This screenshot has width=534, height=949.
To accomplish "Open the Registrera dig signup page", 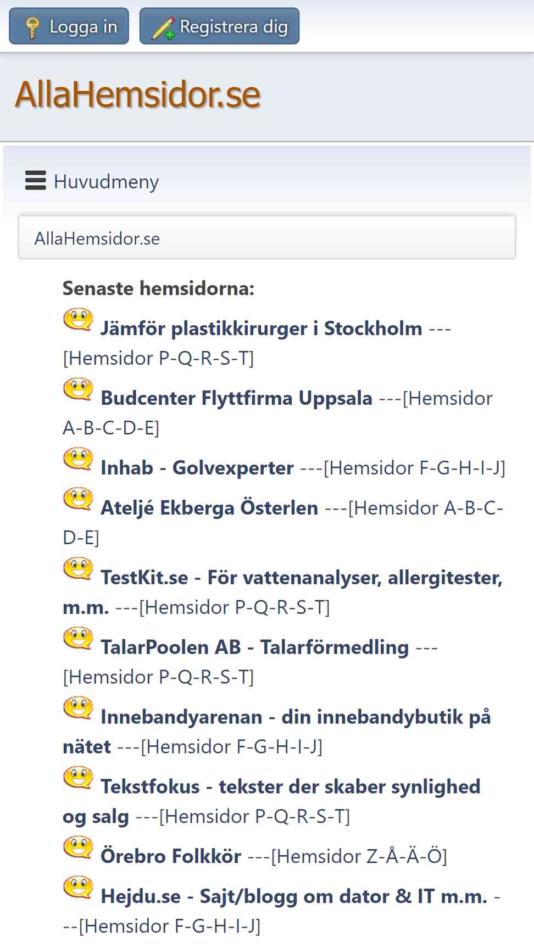I will click(219, 26).
